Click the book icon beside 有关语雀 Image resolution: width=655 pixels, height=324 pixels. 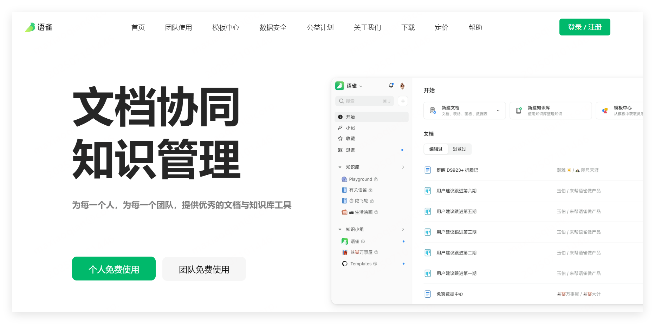pyautogui.click(x=344, y=190)
